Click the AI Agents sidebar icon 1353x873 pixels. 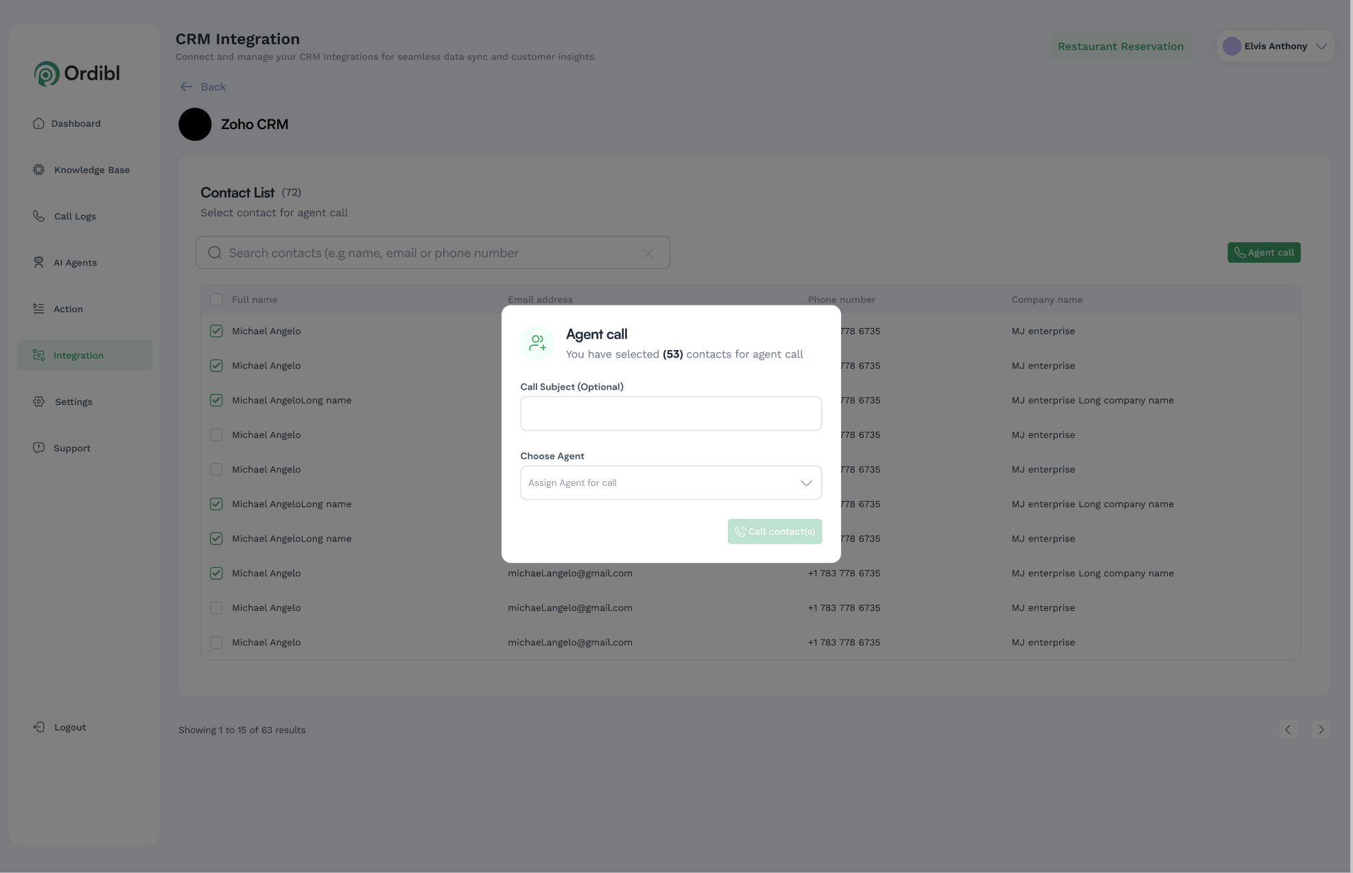click(x=38, y=262)
